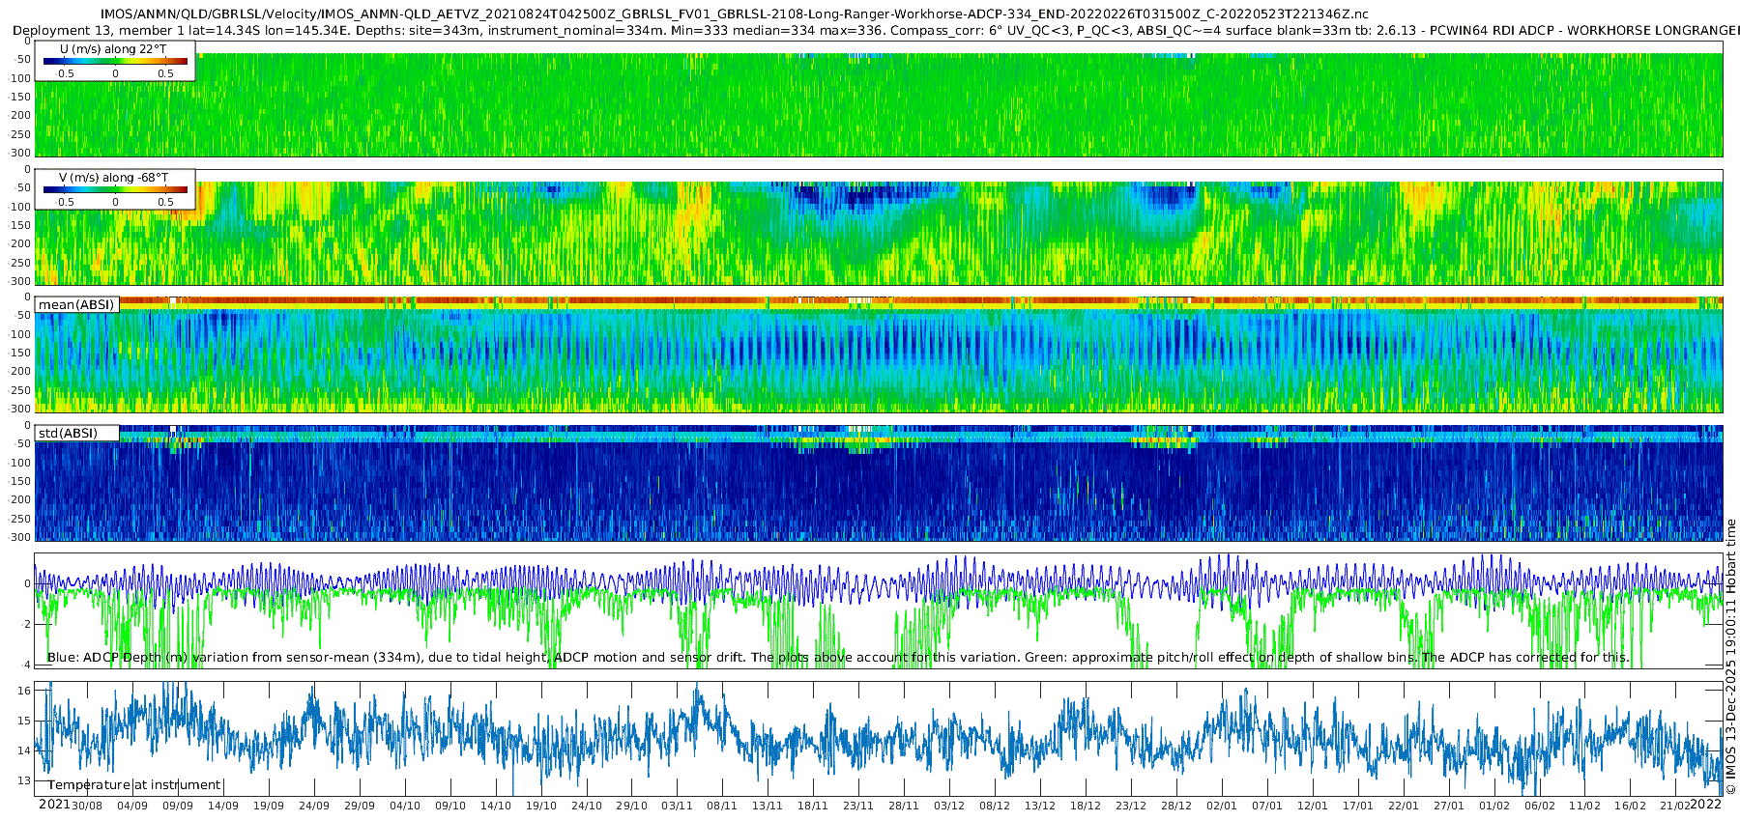1740x821 pixels.
Task: Click the Temperature at instrument label
Action: (134, 785)
